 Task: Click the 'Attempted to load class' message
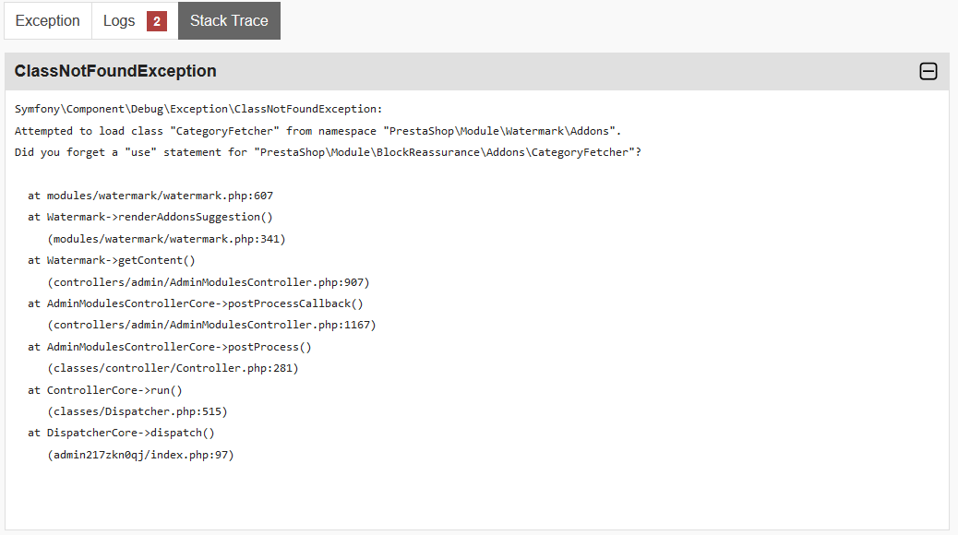(x=318, y=131)
